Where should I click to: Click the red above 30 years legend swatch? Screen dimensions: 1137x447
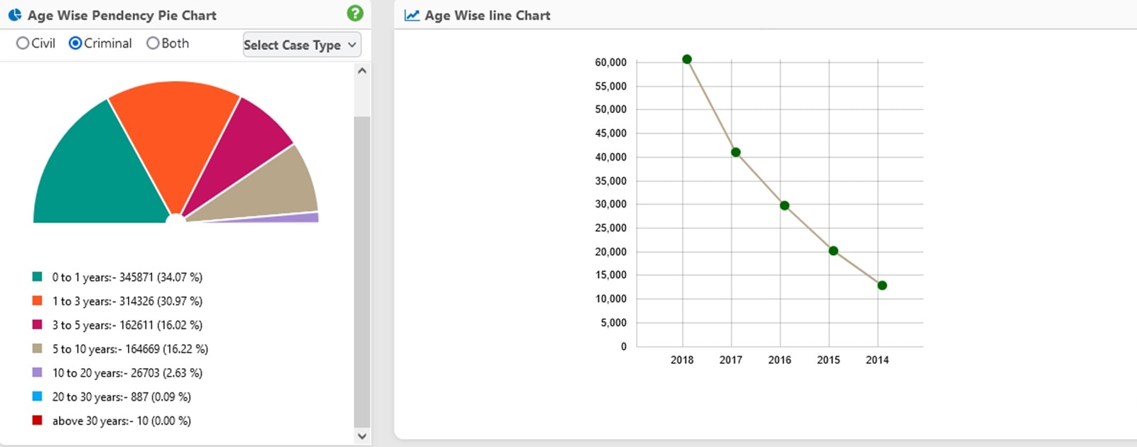click(38, 421)
